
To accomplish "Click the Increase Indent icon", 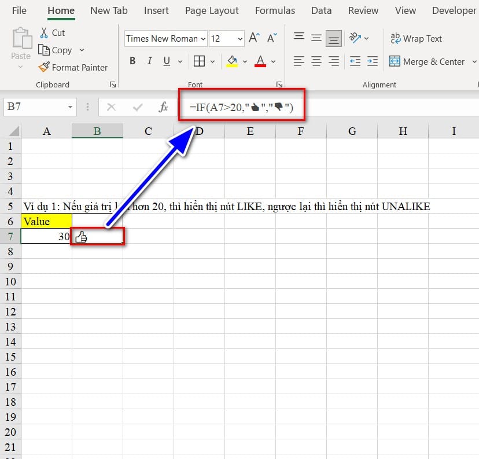I will click(373, 61).
